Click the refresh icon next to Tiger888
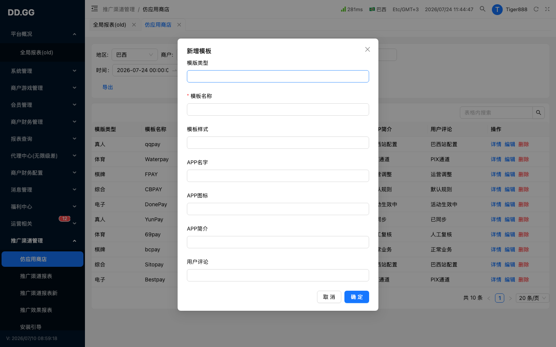Image resolution: width=556 pixels, height=347 pixels. [x=536, y=9]
